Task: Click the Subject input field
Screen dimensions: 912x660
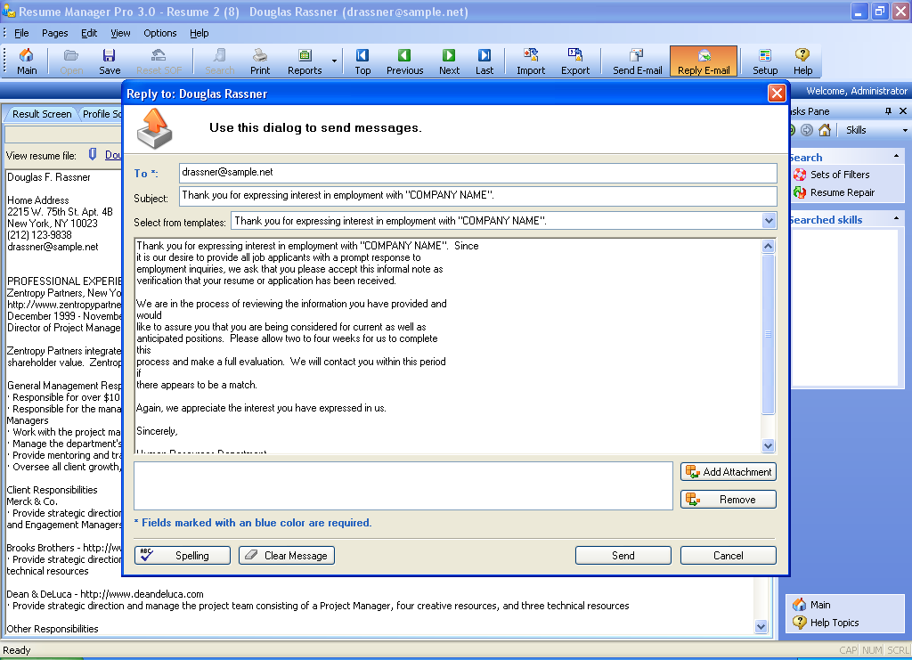Action: tap(477, 196)
